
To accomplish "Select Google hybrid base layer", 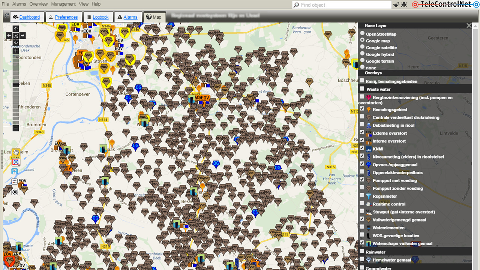I will click(362, 53).
